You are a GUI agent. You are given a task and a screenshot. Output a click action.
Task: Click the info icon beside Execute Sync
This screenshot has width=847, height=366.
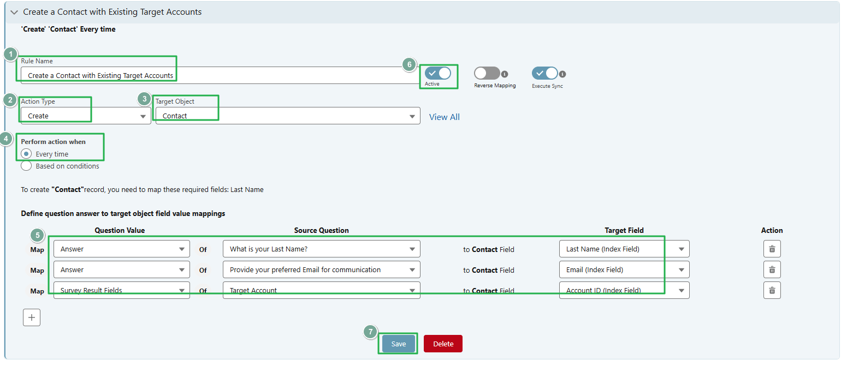(562, 73)
